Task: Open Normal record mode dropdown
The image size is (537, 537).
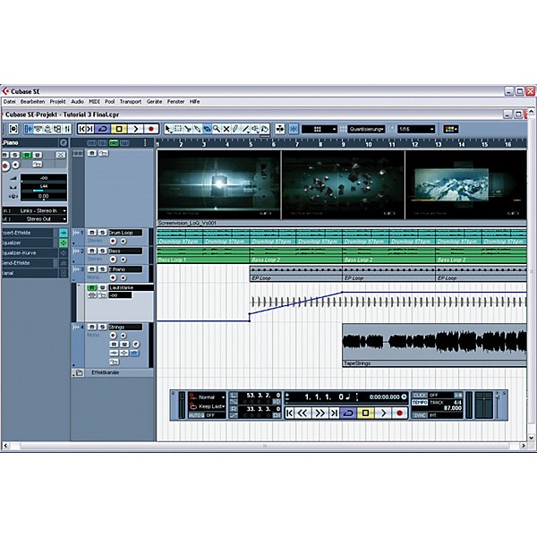Action: coord(208,396)
